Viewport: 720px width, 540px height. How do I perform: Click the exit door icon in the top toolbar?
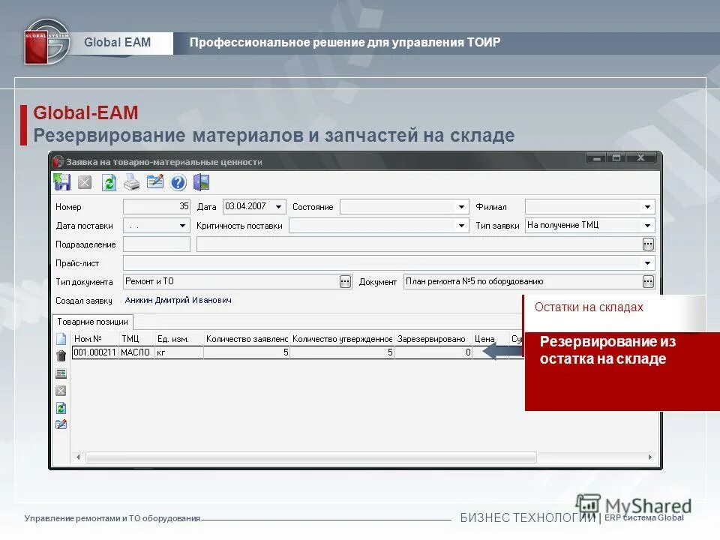pyautogui.click(x=201, y=182)
